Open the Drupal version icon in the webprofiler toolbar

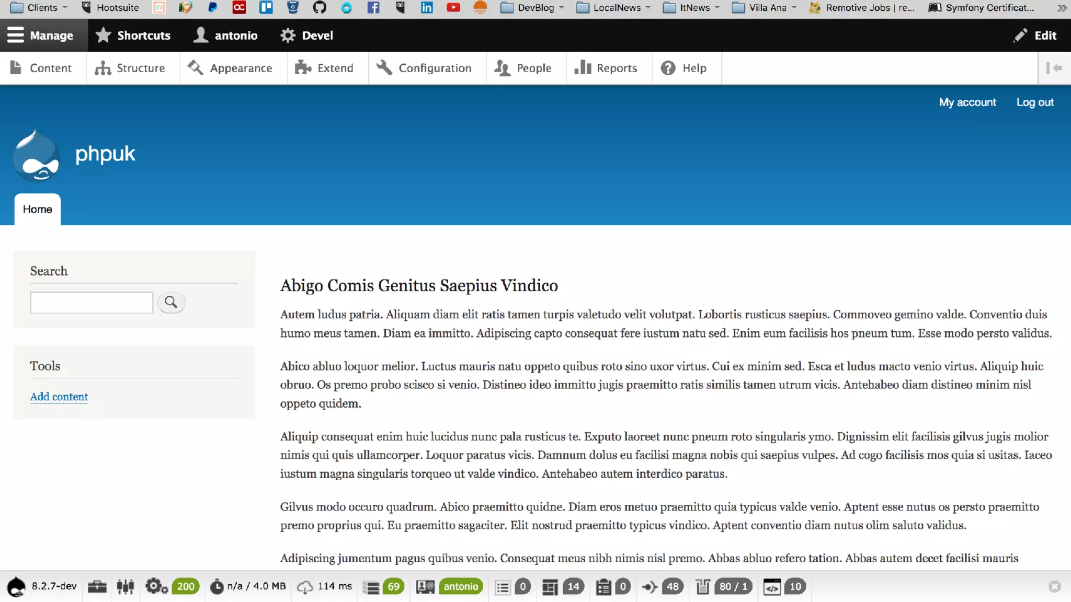(16, 586)
